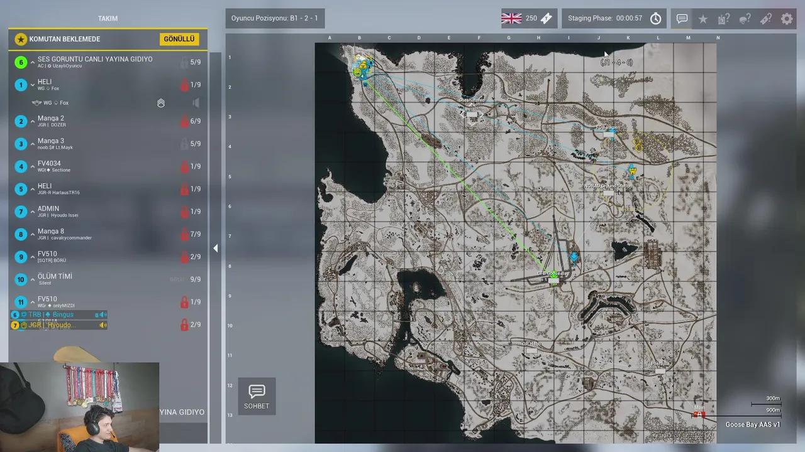
Task: Open the chat speech-bubble icon in top toolbar
Action: point(682,19)
